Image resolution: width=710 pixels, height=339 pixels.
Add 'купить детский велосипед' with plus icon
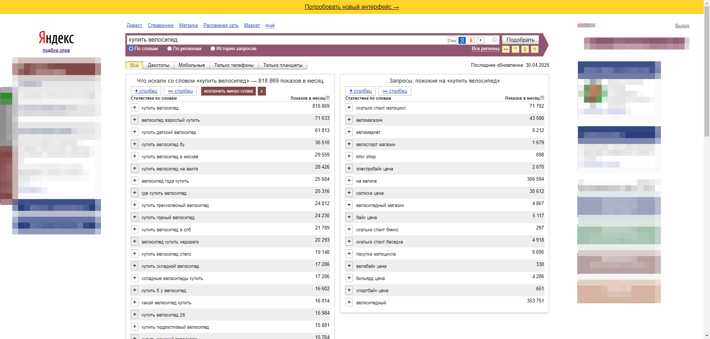[x=135, y=132]
